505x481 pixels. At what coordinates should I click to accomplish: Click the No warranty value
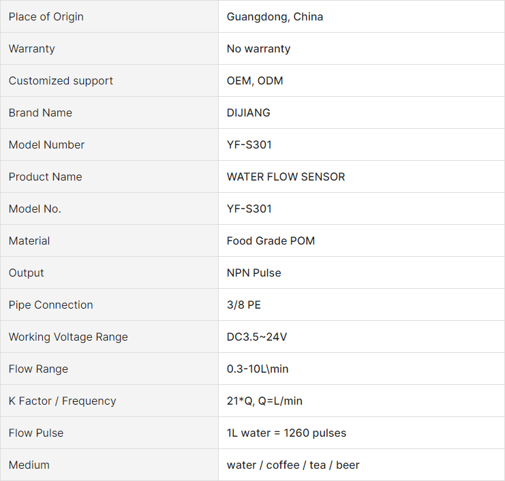pos(258,48)
